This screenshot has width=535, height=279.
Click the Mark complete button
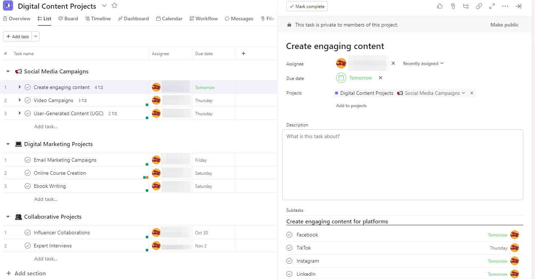pos(307,7)
